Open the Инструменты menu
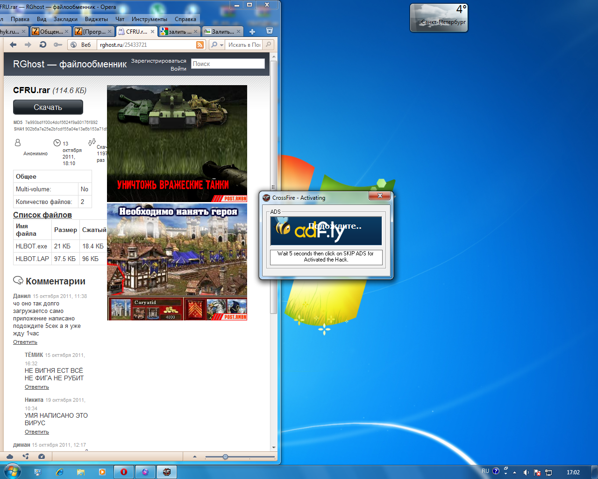This screenshot has height=479, width=598. click(x=149, y=19)
